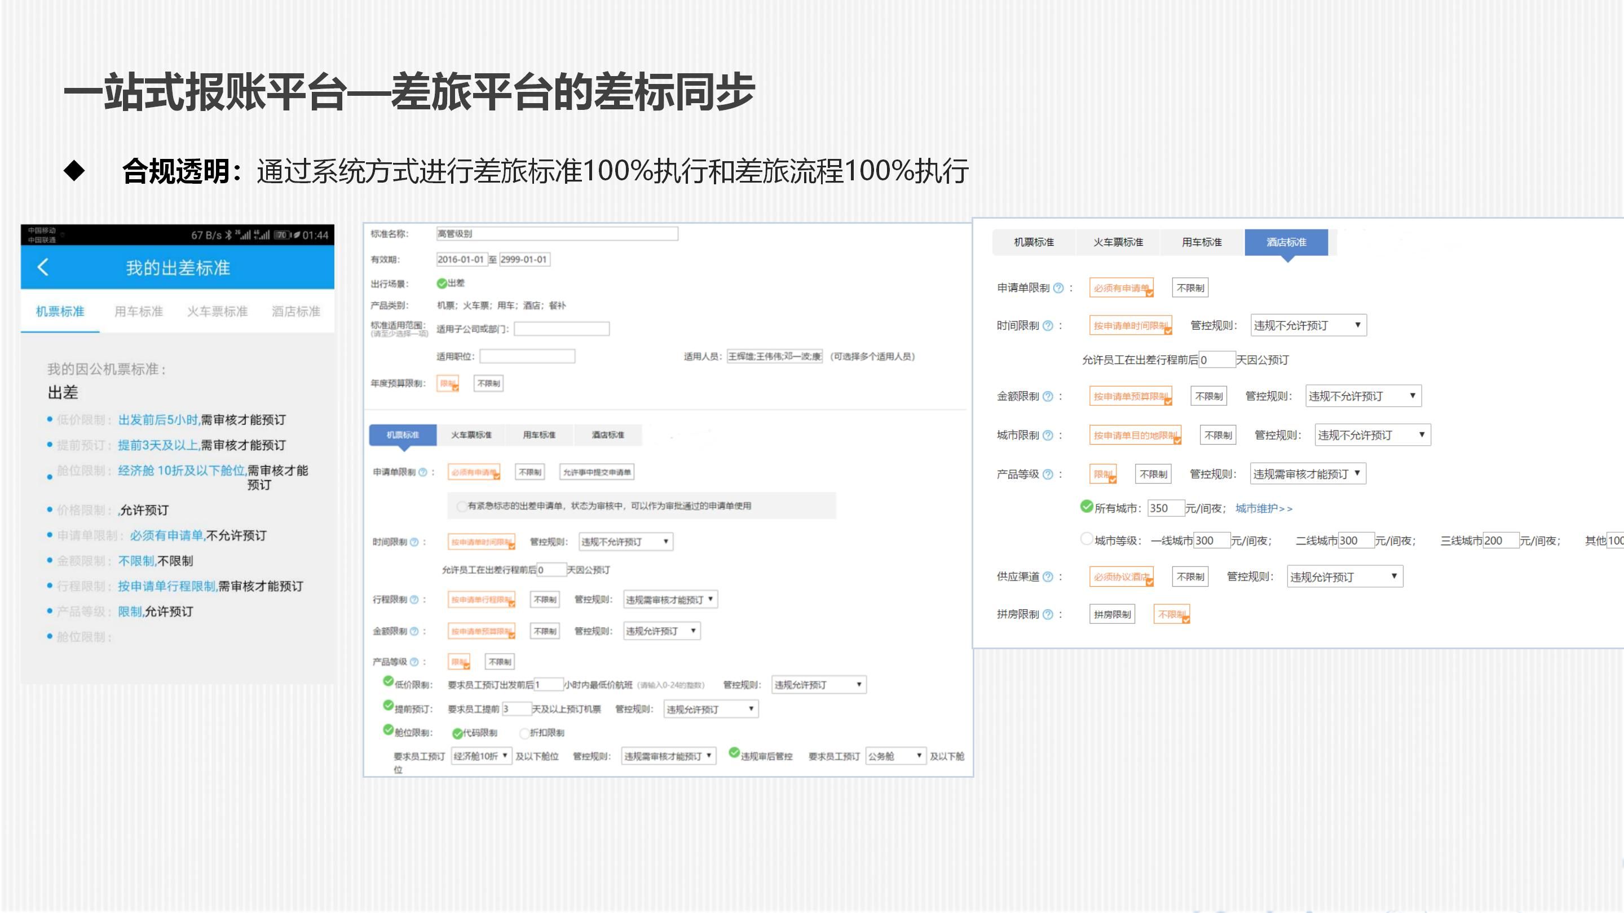
Task: Click 拼房限制 option button in hotel panel
Action: [x=1112, y=614]
